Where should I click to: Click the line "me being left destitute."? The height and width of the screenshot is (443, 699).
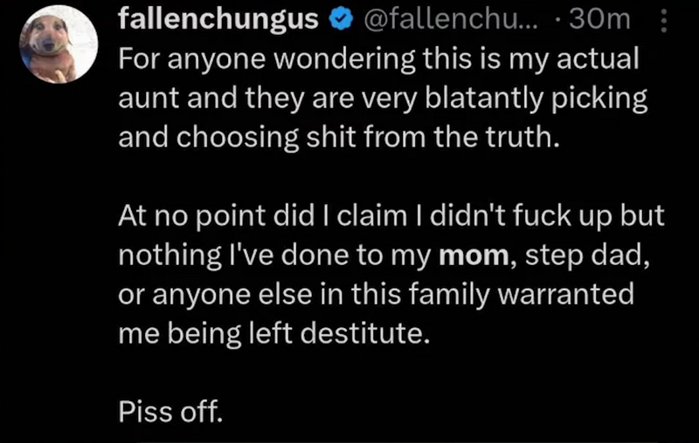pyautogui.click(x=274, y=334)
